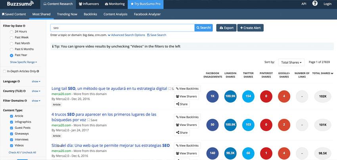
Task: Uncheck the Interviews content type
Action: click(11, 139)
